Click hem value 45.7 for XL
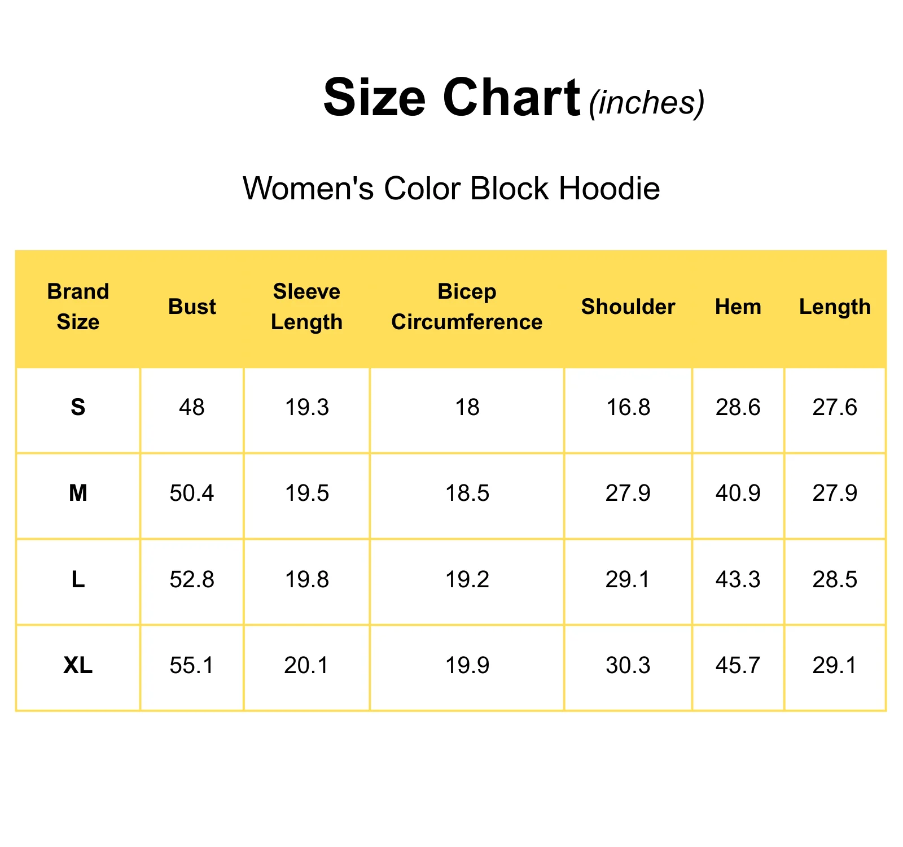The image size is (903, 847). click(x=738, y=666)
